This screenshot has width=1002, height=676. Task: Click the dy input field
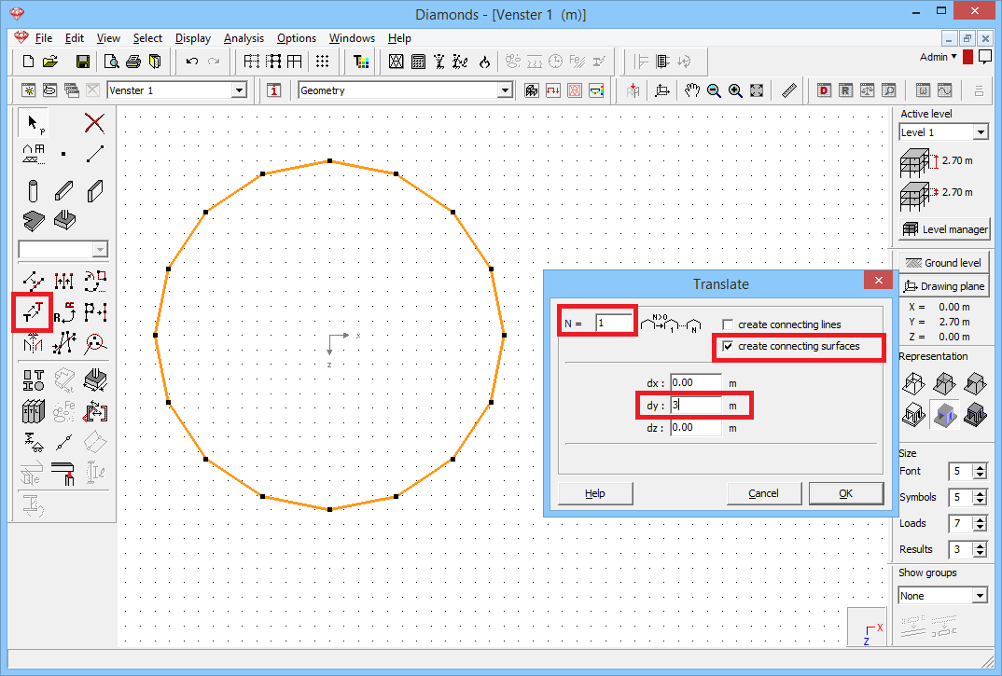pos(695,405)
